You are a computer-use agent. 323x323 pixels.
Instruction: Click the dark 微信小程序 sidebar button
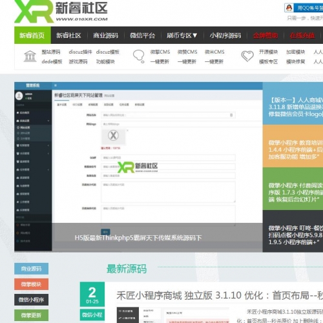[x=31, y=300]
